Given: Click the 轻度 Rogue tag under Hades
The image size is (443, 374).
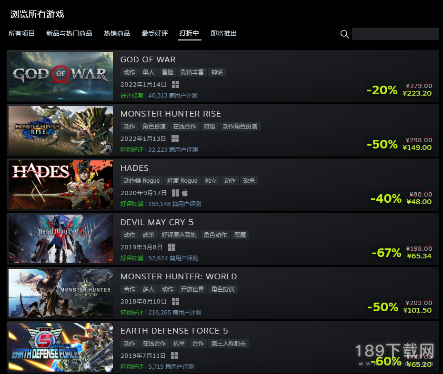Looking at the screenshot, I should click(x=182, y=181).
